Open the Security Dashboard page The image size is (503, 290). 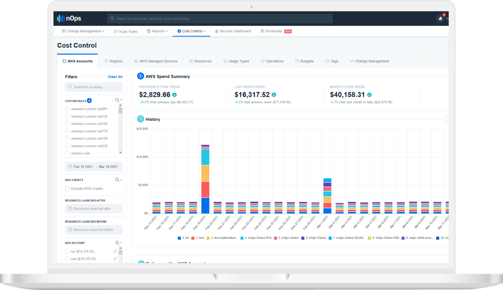point(233,31)
